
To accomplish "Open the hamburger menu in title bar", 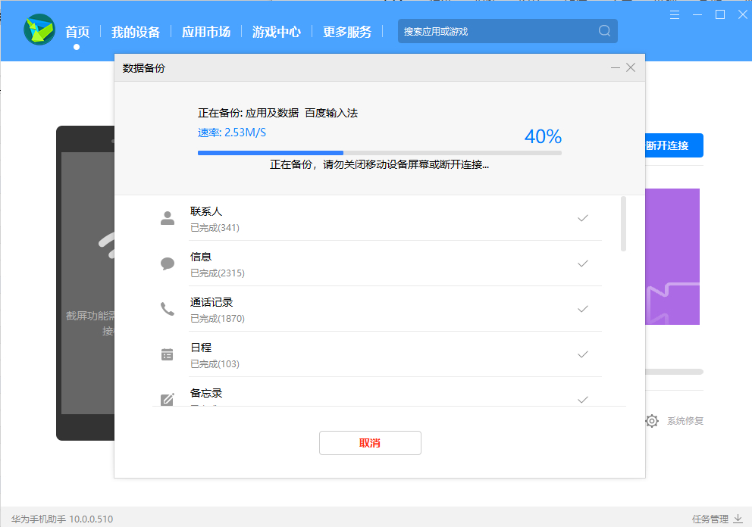I will coord(675,14).
